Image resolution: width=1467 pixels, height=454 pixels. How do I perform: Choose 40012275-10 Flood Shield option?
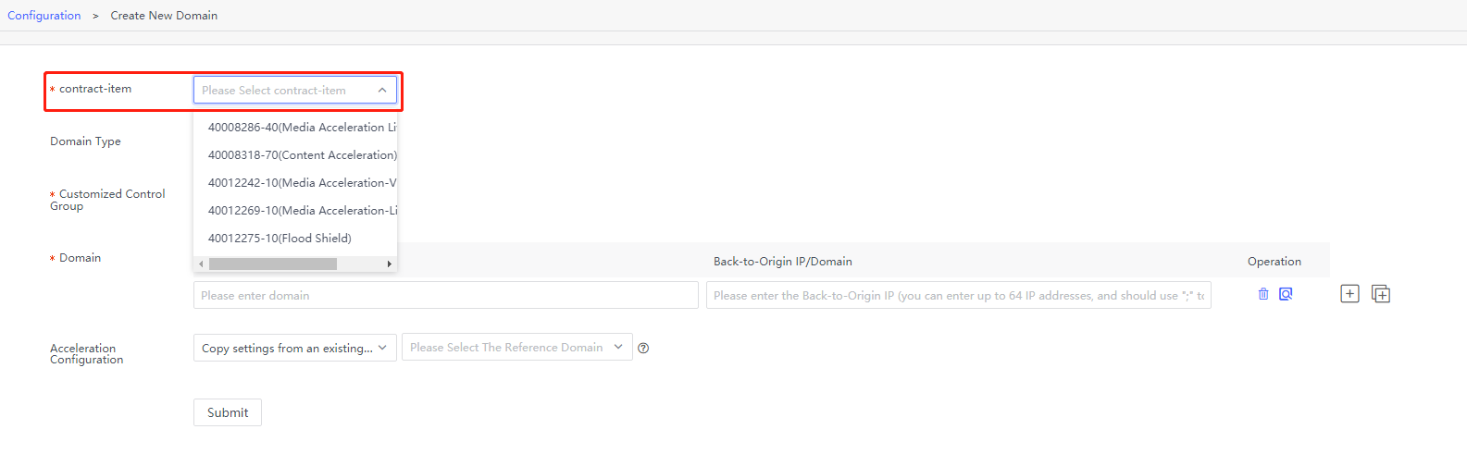pos(280,239)
